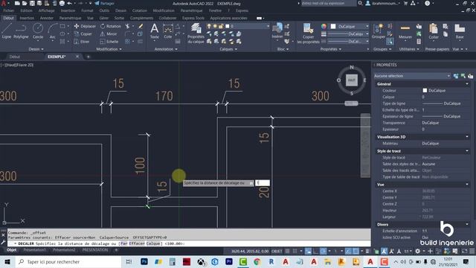Click Copier les propriétés tool
This screenshot has height=268, width=476.
[308, 33]
